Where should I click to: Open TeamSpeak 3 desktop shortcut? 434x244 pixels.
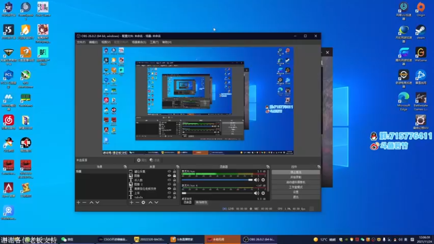[25, 10]
